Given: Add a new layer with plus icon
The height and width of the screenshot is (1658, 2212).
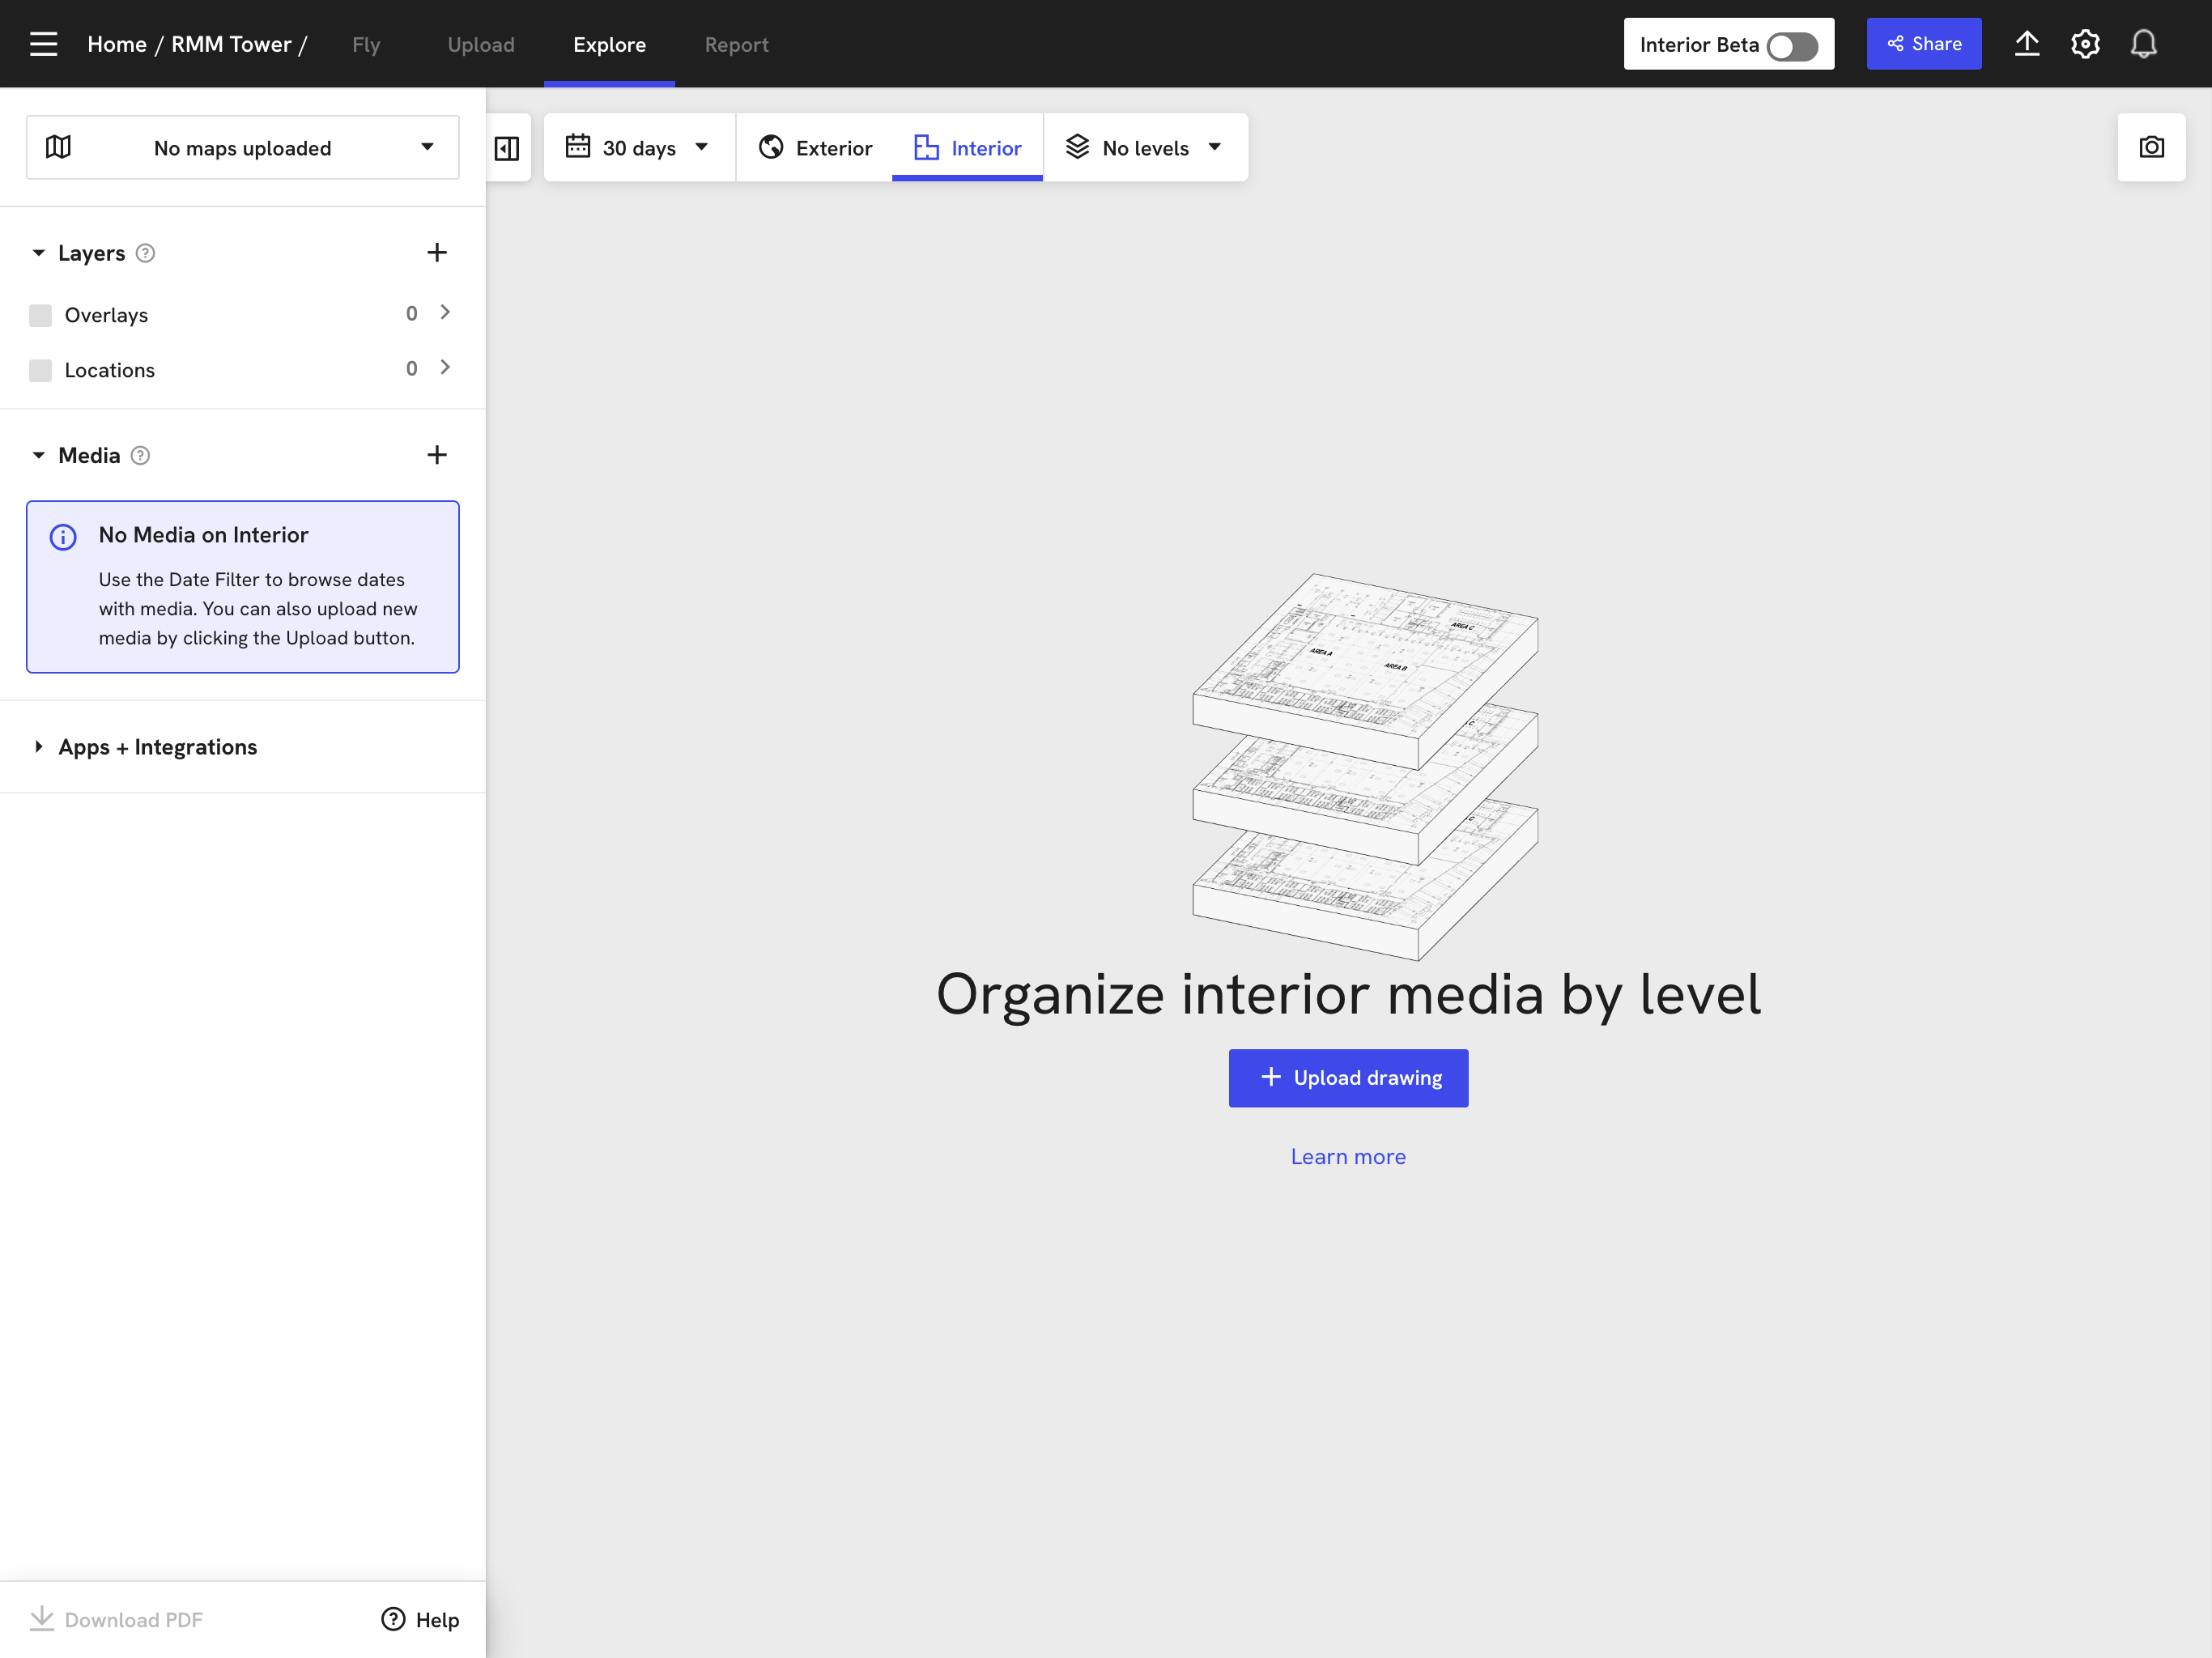Looking at the screenshot, I should point(437,253).
